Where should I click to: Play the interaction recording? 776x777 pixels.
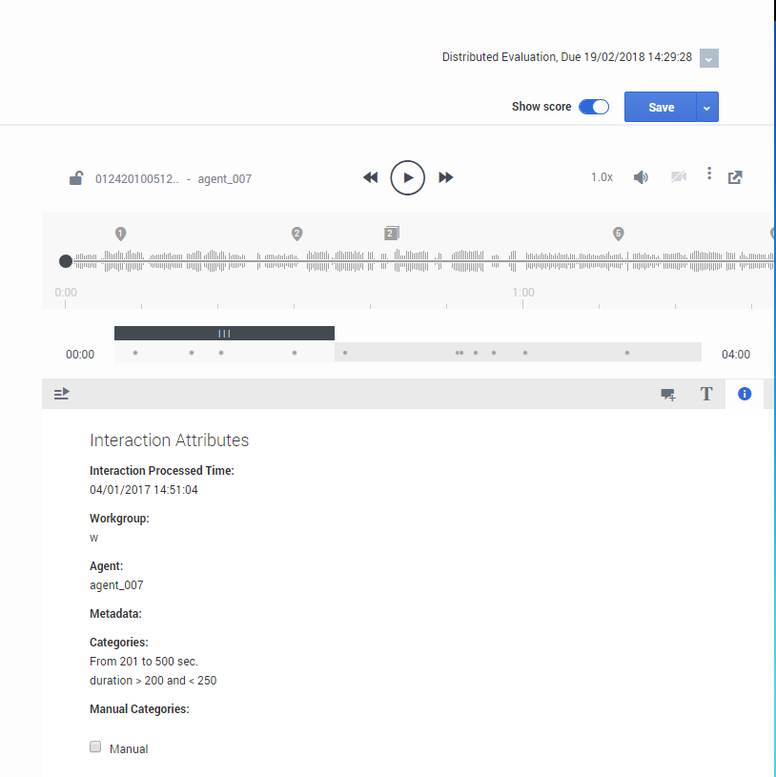coord(408,178)
